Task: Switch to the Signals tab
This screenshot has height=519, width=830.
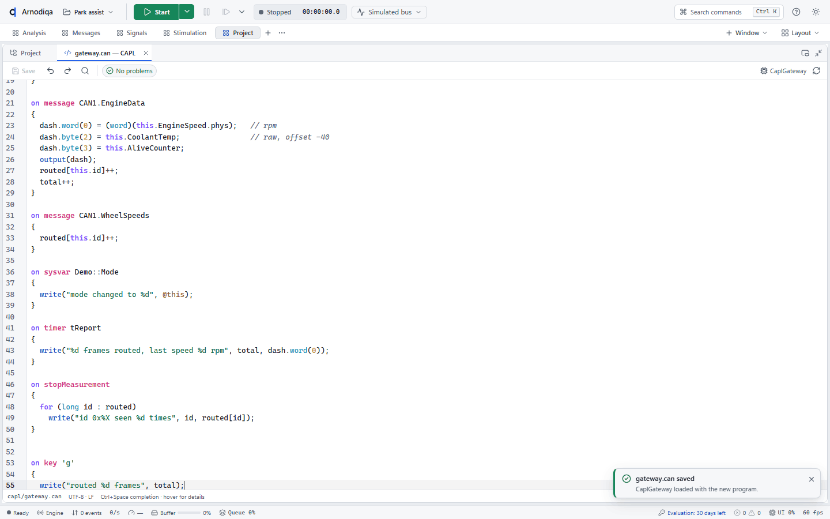Action: 131,33
